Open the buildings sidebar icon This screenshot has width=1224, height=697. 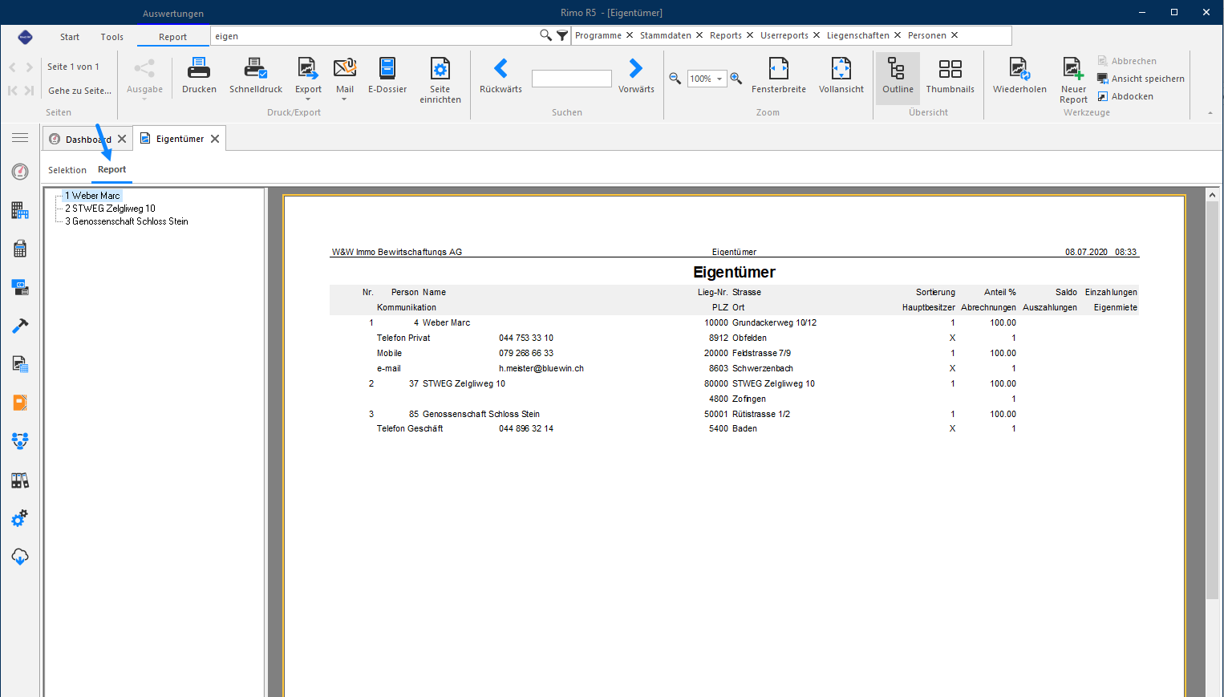coord(20,210)
